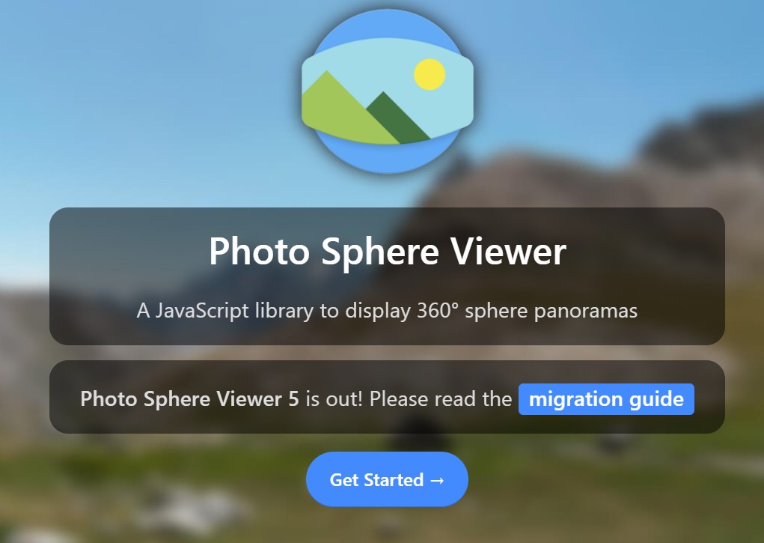Open the migration guide link
Screen dimensions: 764x543
[606, 399]
